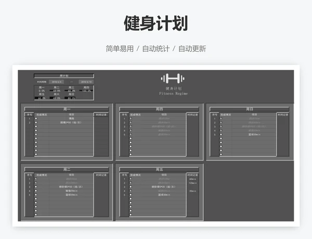Screen dimensions: 312x239
Task: Select 篮球30min item in 周日 table
Action: (x=255, y=134)
